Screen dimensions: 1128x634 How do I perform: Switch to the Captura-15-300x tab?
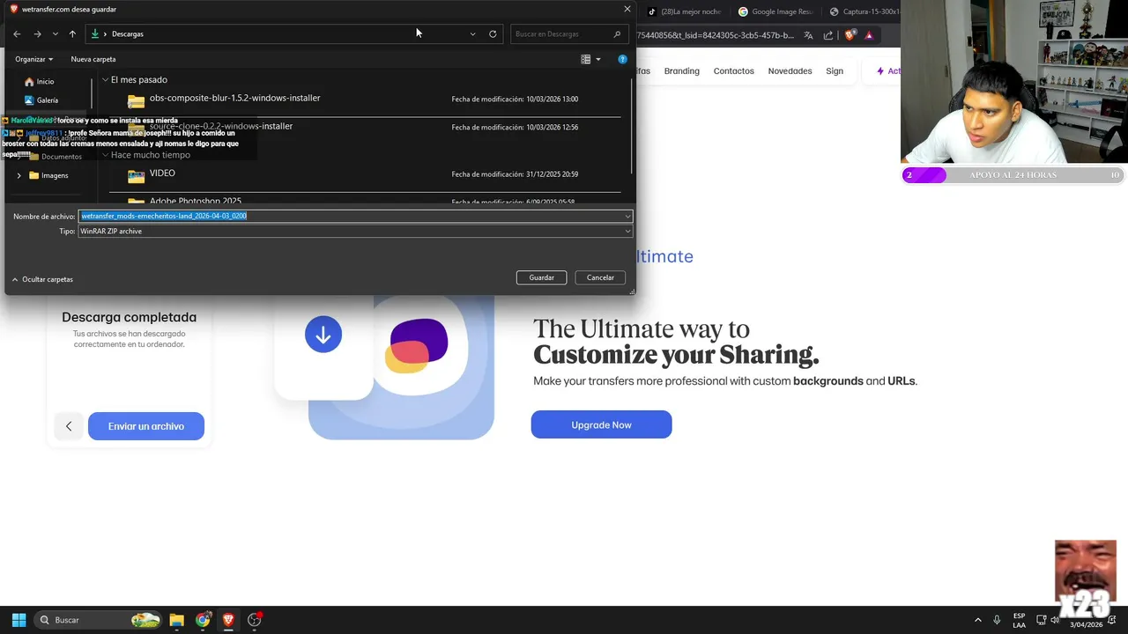point(864,11)
